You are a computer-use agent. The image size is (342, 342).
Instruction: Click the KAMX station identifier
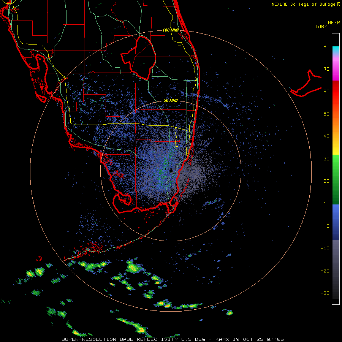[223, 339]
